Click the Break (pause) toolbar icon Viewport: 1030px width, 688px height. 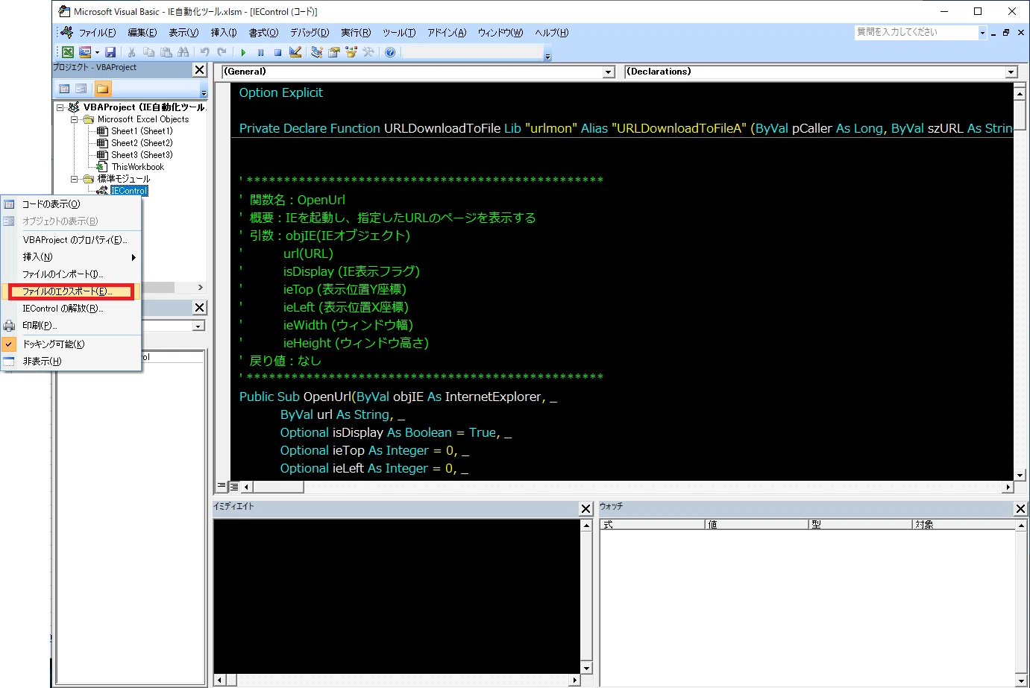260,52
